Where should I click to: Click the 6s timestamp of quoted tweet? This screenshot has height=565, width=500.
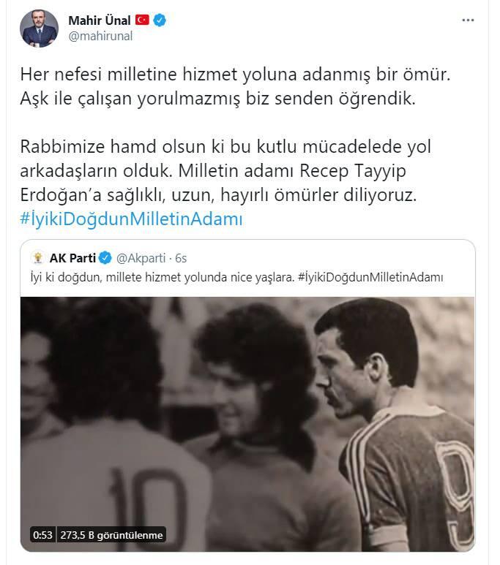181,258
